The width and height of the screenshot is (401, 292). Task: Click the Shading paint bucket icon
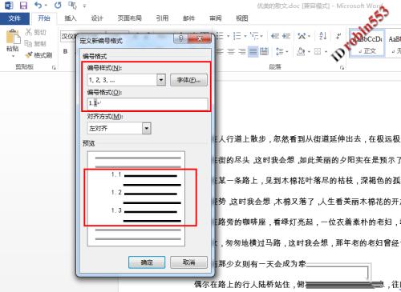pos(301,51)
